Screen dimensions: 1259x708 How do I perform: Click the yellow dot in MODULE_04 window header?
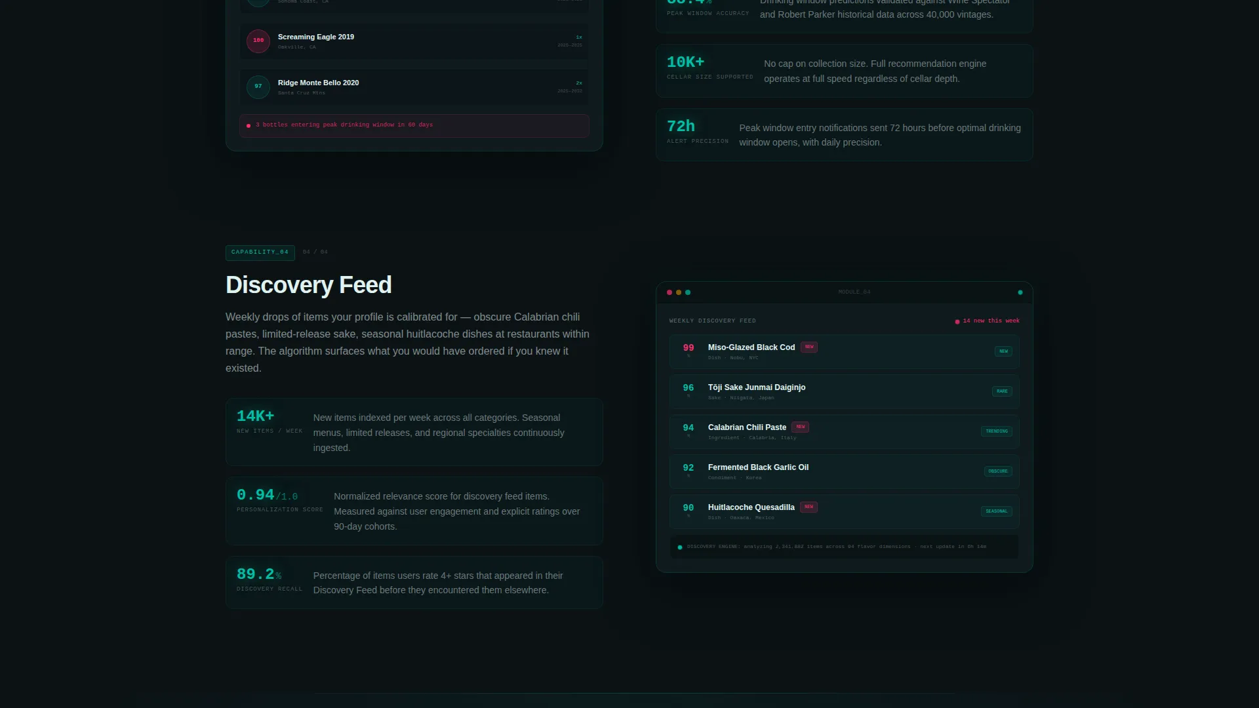click(x=679, y=292)
